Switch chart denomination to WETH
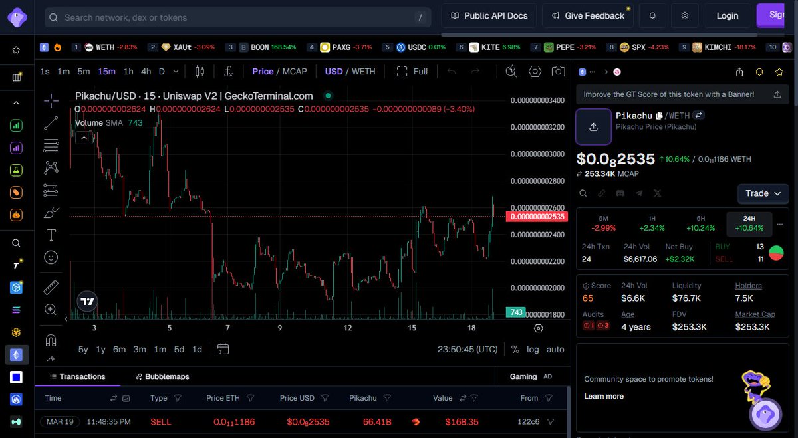The height and width of the screenshot is (438, 798). [x=364, y=71]
